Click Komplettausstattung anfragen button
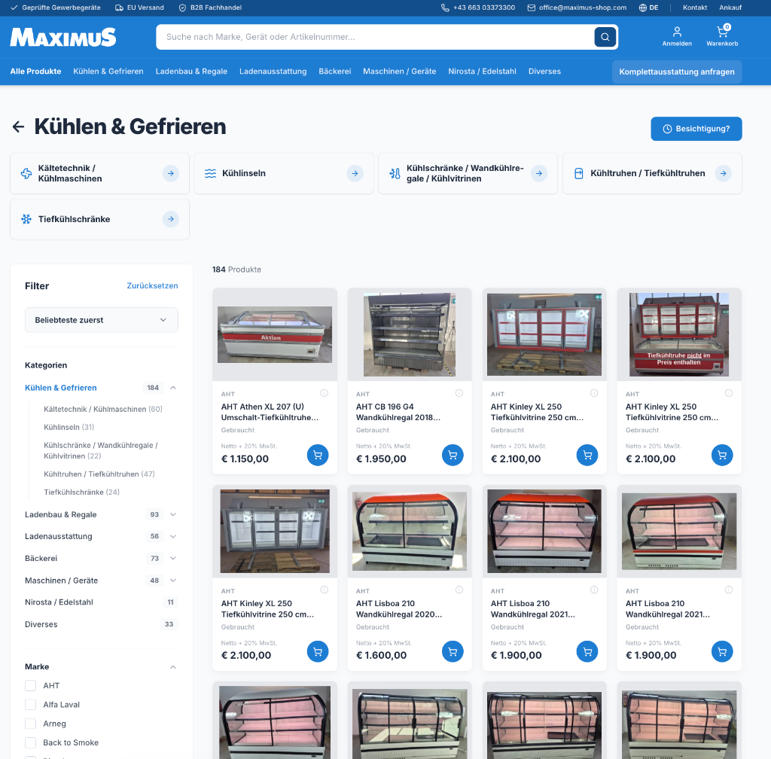The height and width of the screenshot is (759, 771). click(x=677, y=72)
